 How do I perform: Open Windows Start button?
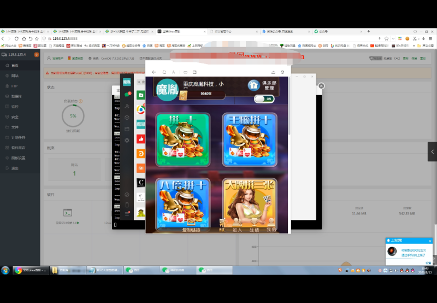point(5,270)
